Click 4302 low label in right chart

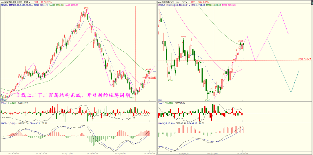pyautogui.click(x=208, y=100)
